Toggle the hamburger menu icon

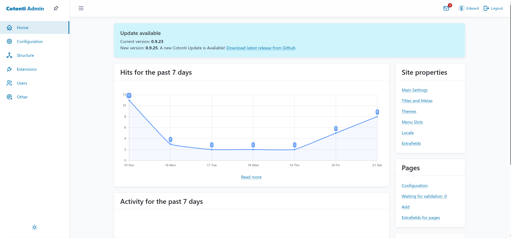point(81,8)
